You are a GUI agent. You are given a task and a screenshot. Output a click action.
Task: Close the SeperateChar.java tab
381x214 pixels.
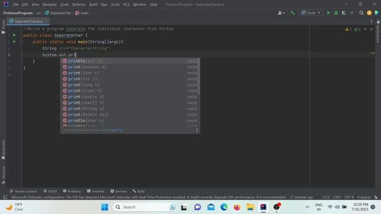pyautogui.click(x=46, y=21)
